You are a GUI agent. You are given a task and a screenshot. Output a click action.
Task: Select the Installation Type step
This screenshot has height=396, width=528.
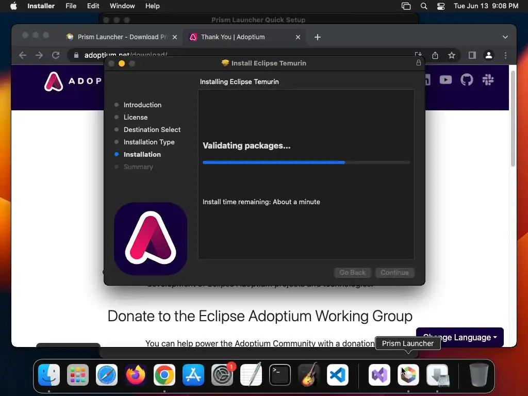149,142
